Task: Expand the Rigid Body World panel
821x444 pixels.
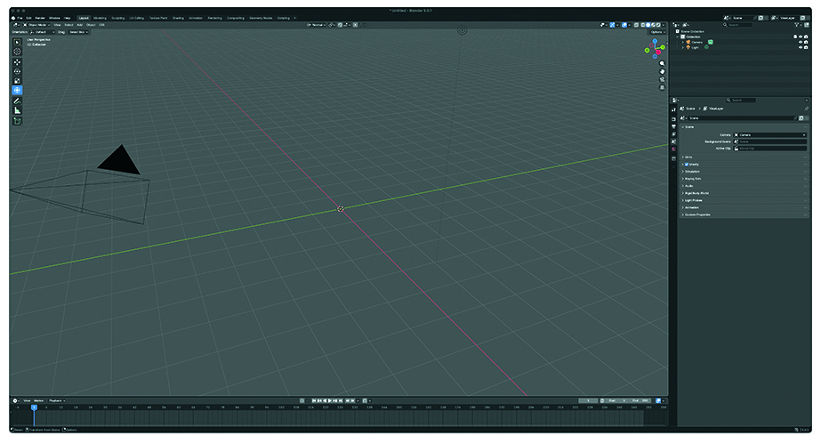Action: pos(744,193)
